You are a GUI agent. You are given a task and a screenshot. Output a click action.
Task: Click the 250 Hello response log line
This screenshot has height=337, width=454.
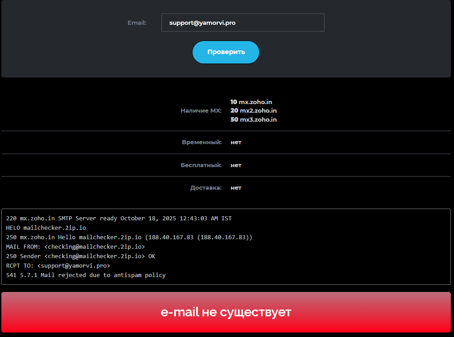pyautogui.click(x=129, y=237)
